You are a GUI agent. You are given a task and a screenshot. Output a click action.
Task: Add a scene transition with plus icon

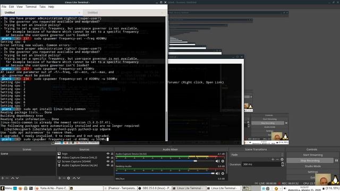273,159
